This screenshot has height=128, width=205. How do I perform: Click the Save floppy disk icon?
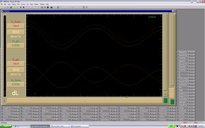(x=8, y=7)
